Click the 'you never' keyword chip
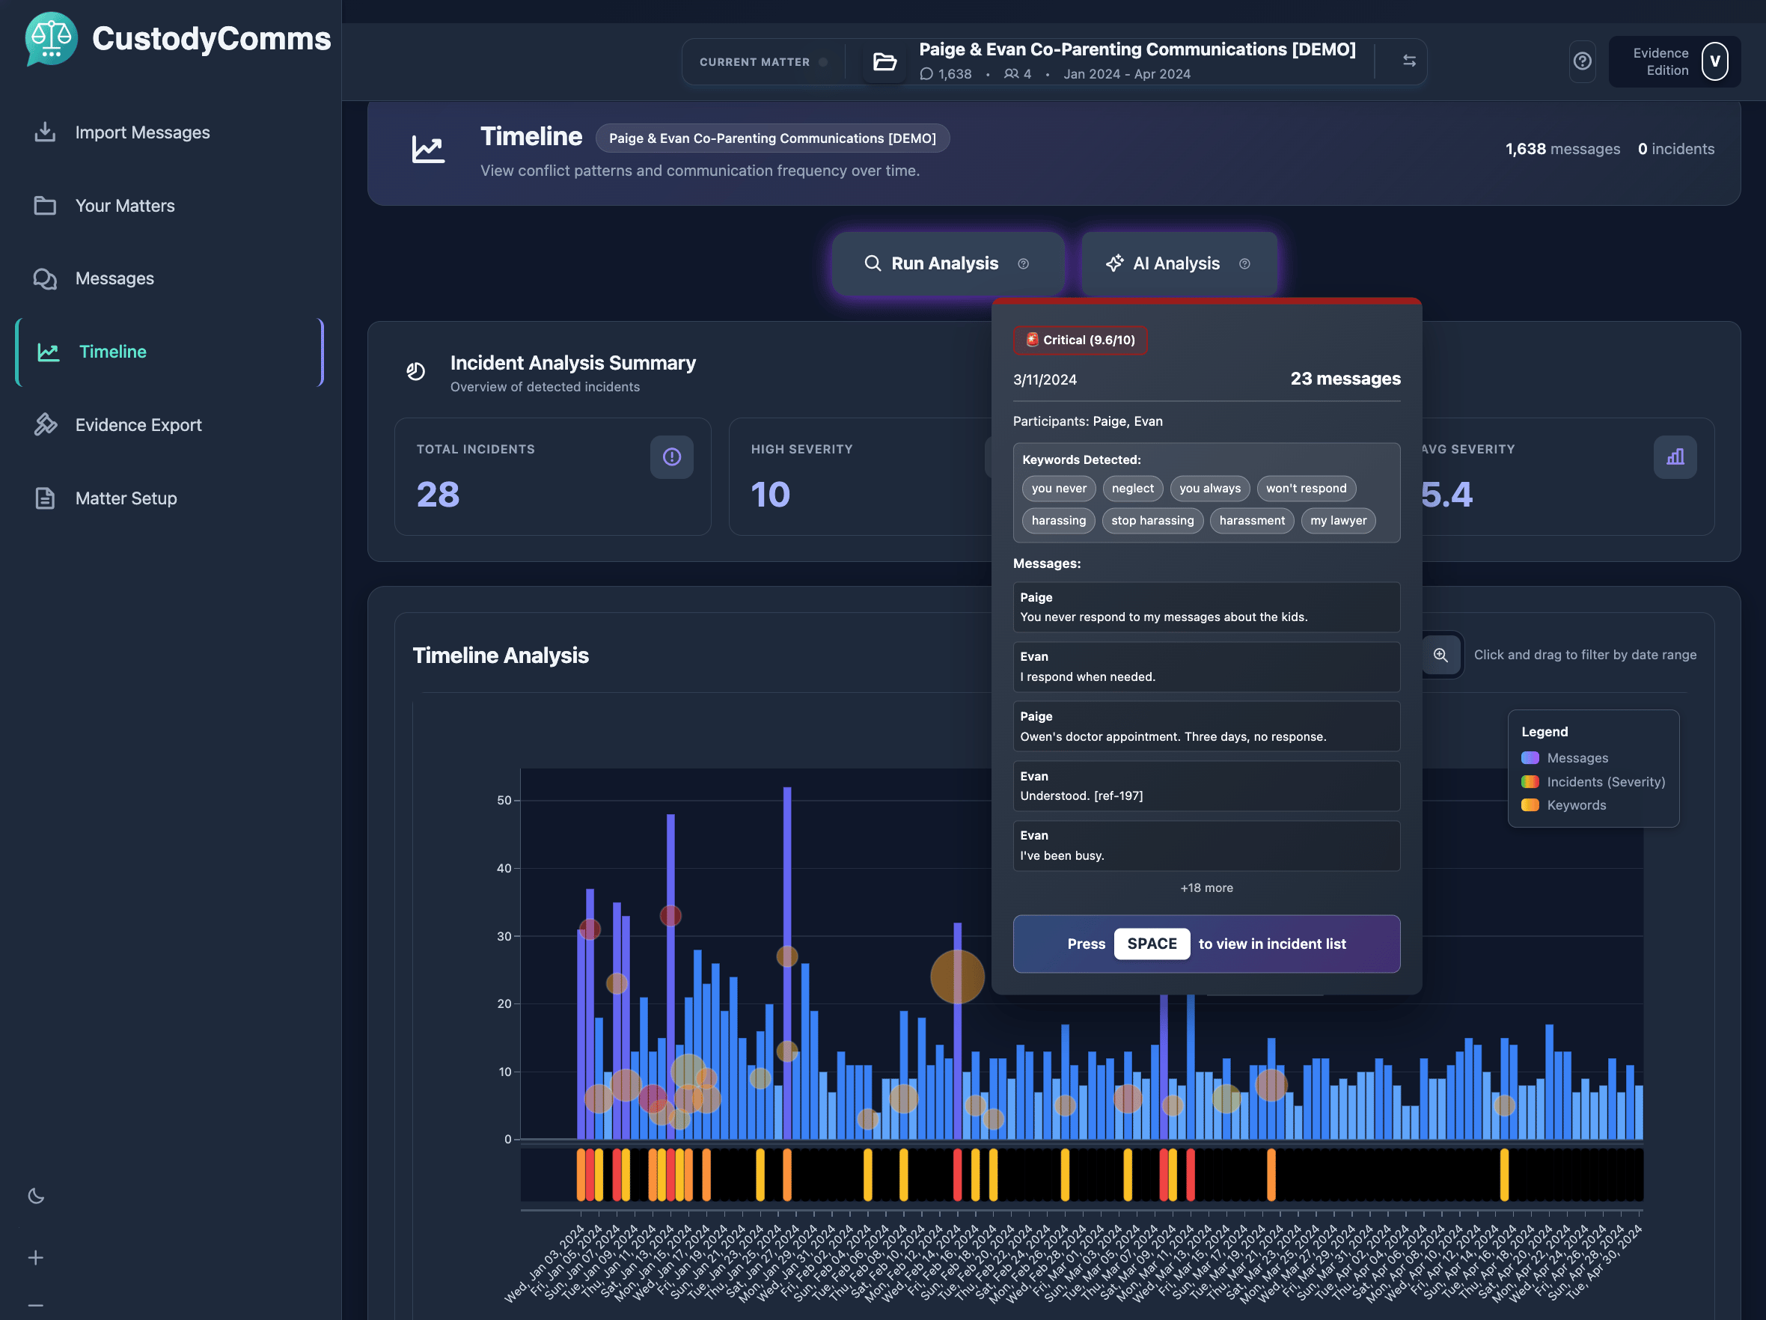 click(1059, 489)
